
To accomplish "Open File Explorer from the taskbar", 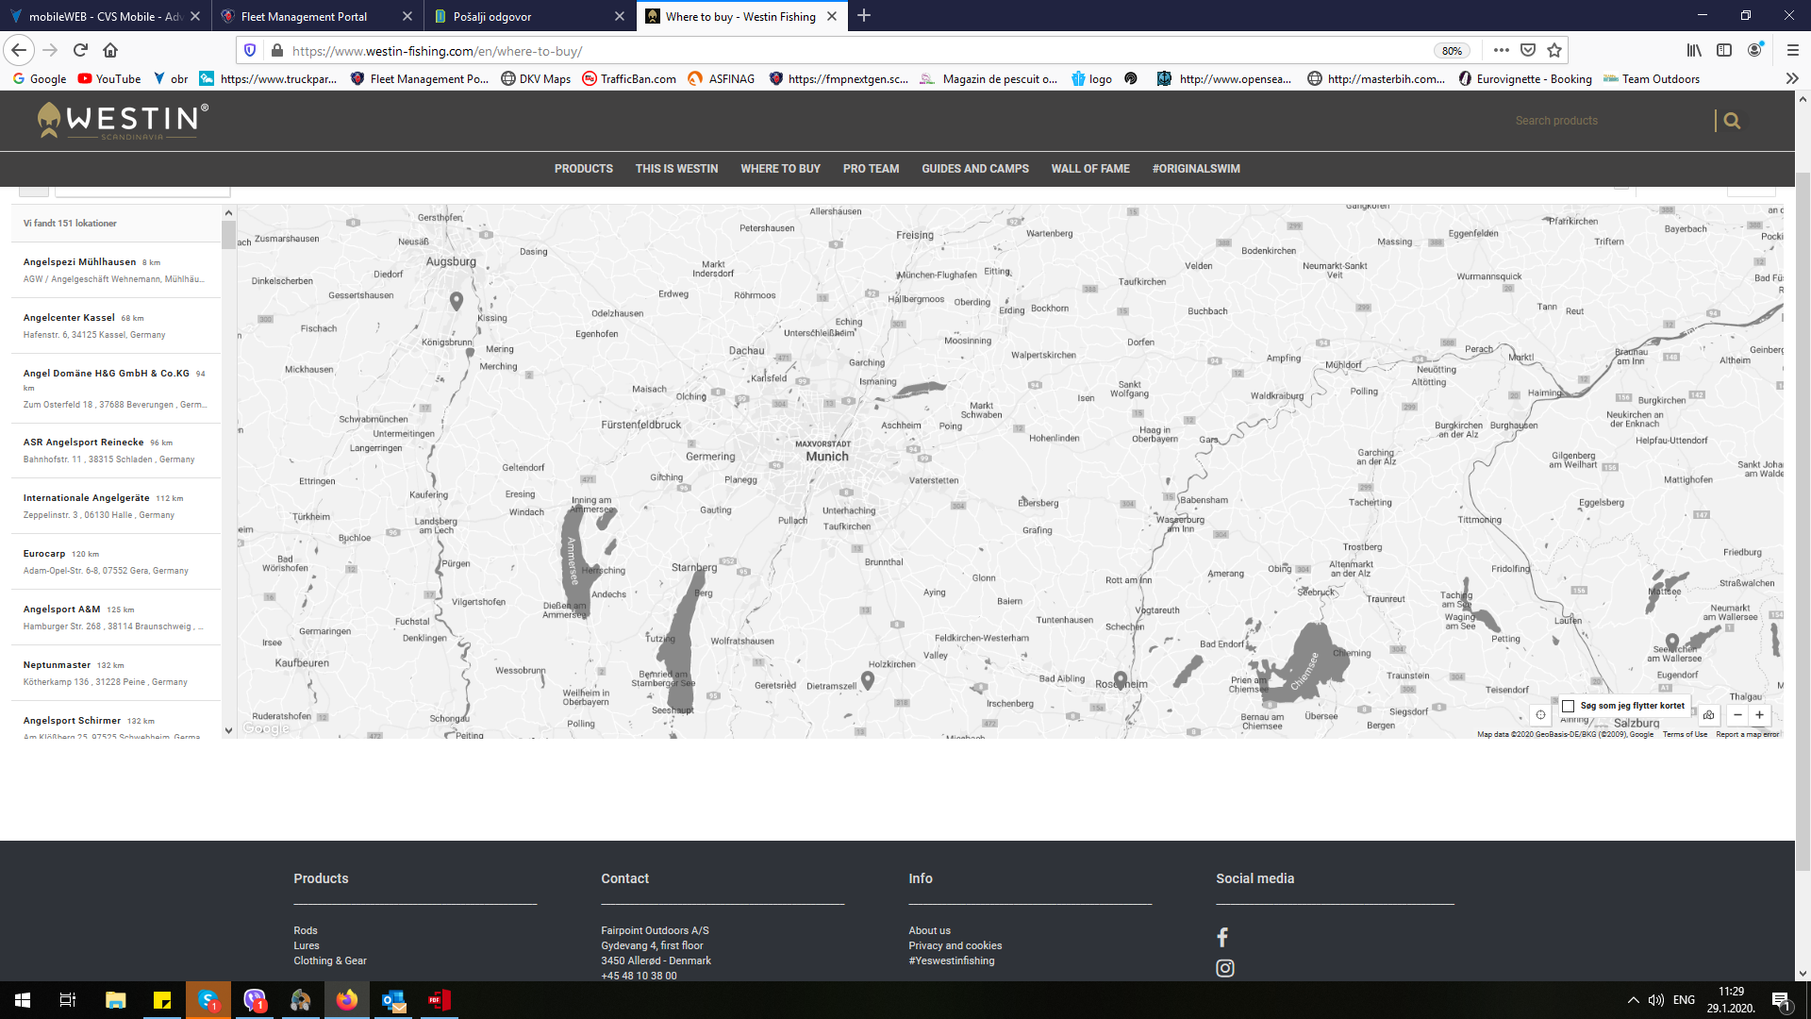I will (115, 999).
